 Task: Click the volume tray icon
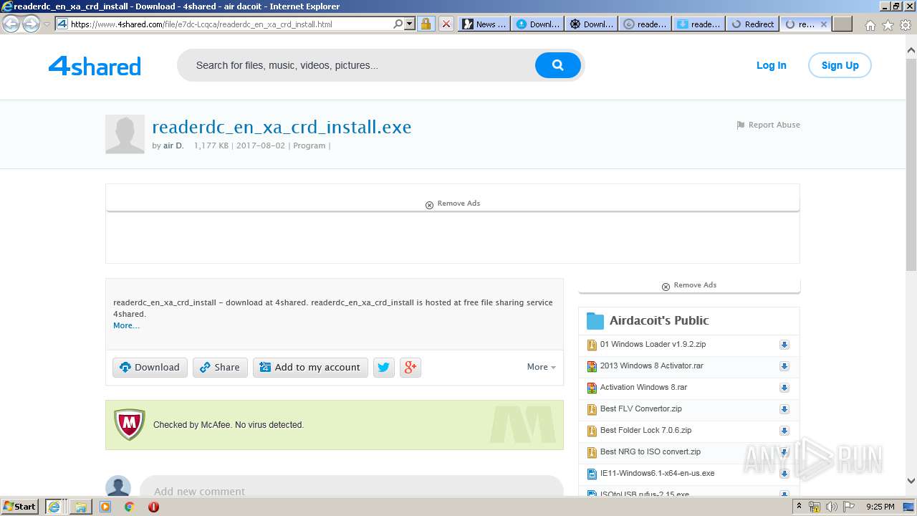pyautogui.click(x=831, y=507)
